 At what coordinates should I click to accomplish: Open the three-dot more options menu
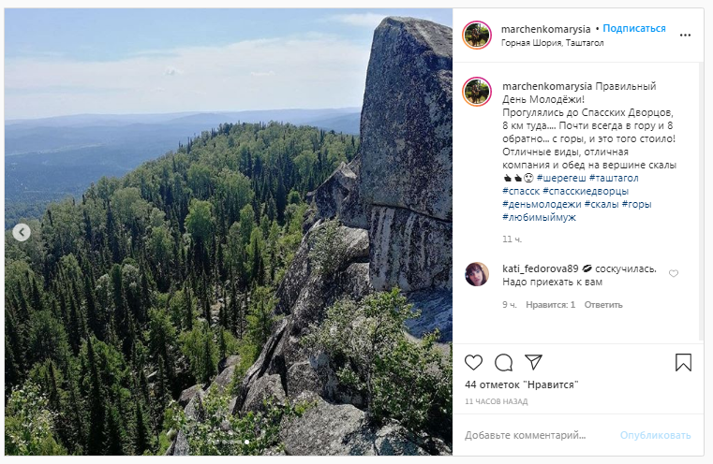686,35
